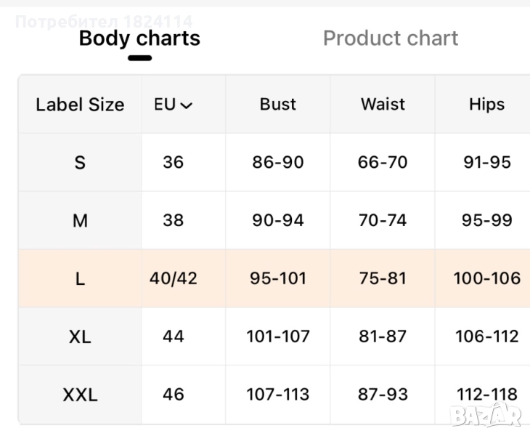Click the 95-101 bust measurement cell

277,278
